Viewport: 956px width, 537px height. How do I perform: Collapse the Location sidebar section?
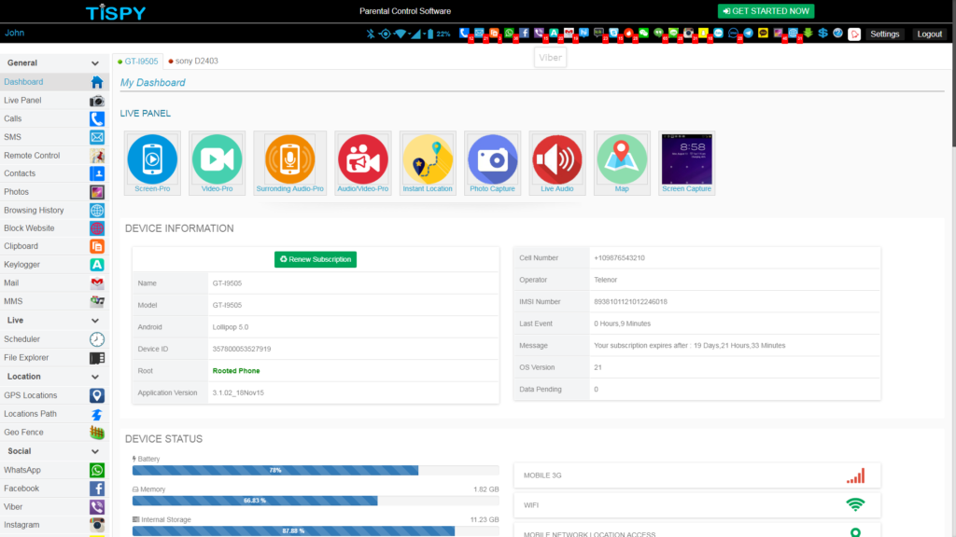pyautogui.click(x=95, y=377)
